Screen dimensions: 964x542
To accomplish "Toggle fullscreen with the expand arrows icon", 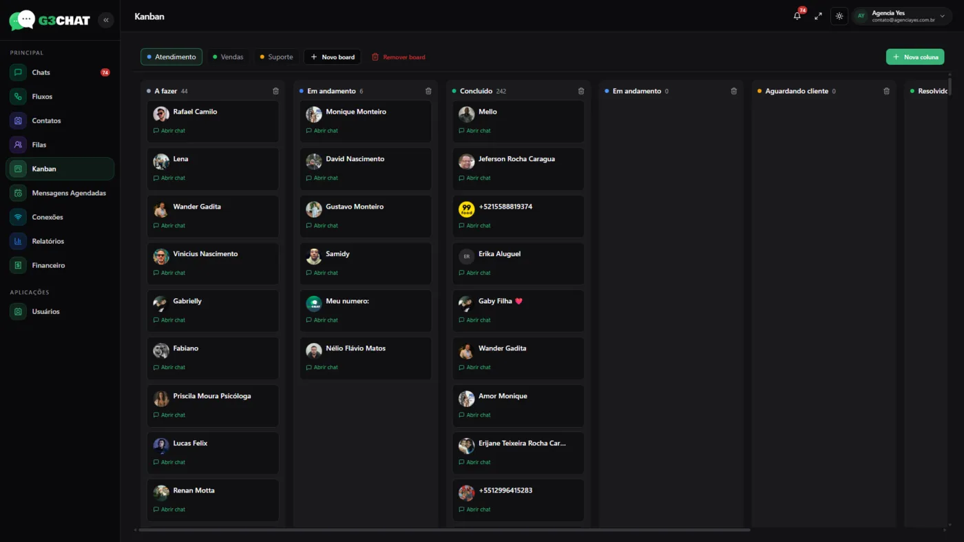I will (x=818, y=16).
